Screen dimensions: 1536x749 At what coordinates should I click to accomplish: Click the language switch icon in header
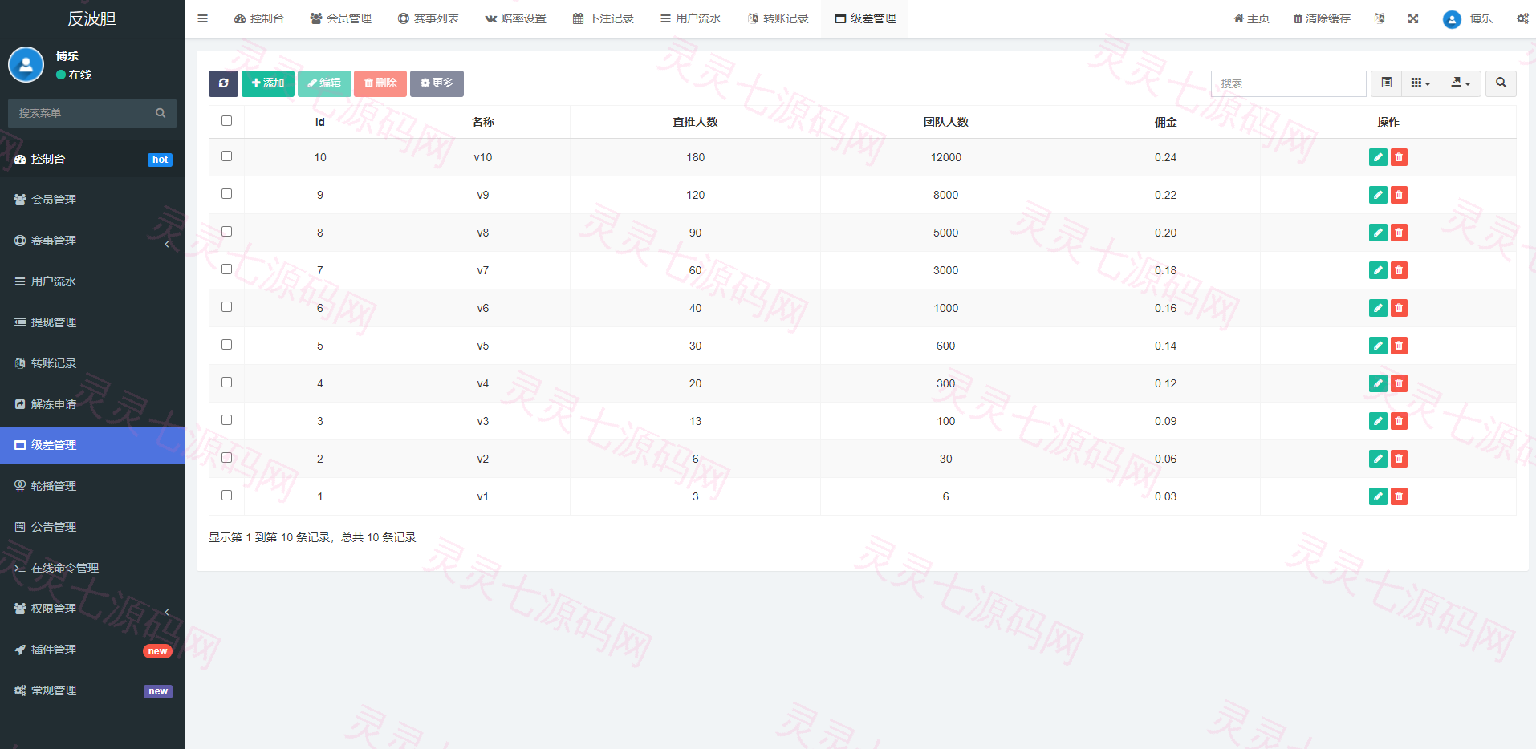pyautogui.click(x=1380, y=18)
